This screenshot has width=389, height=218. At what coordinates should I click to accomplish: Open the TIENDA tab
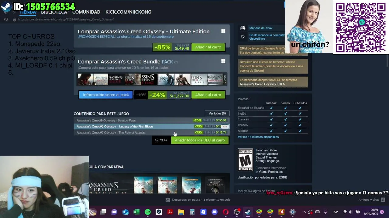click(28, 12)
